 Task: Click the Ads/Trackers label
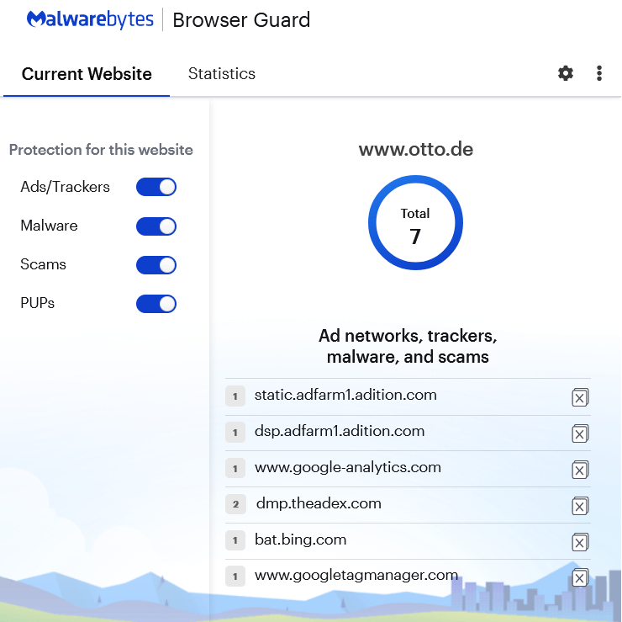coord(65,187)
